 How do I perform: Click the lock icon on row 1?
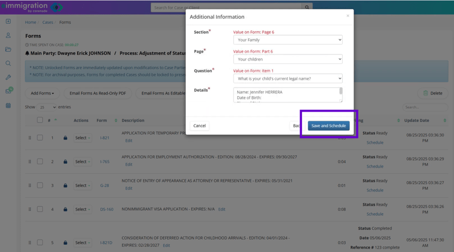pyautogui.click(x=65, y=138)
